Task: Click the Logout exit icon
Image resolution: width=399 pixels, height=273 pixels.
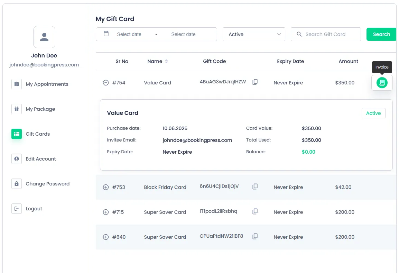Action: 17,209
